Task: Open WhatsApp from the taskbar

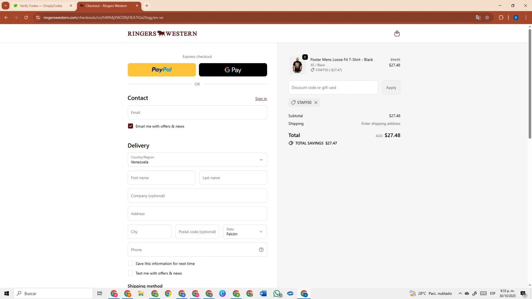Action: pyautogui.click(x=277, y=293)
